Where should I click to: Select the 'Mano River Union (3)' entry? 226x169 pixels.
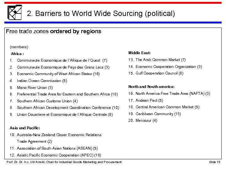pyautogui.click(x=35, y=88)
